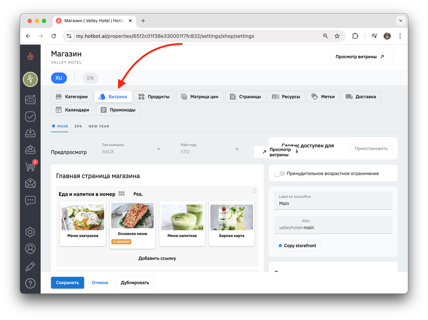The image size is (428, 320).
Task: View site information icon in address bar
Action: tap(69, 36)
